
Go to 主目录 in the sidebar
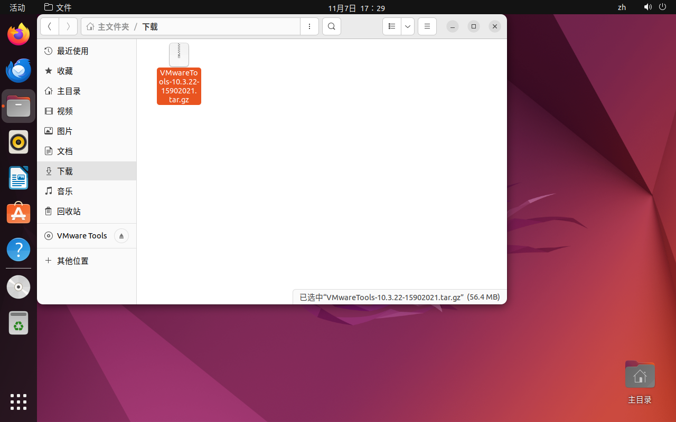click(x=87, y=91)
